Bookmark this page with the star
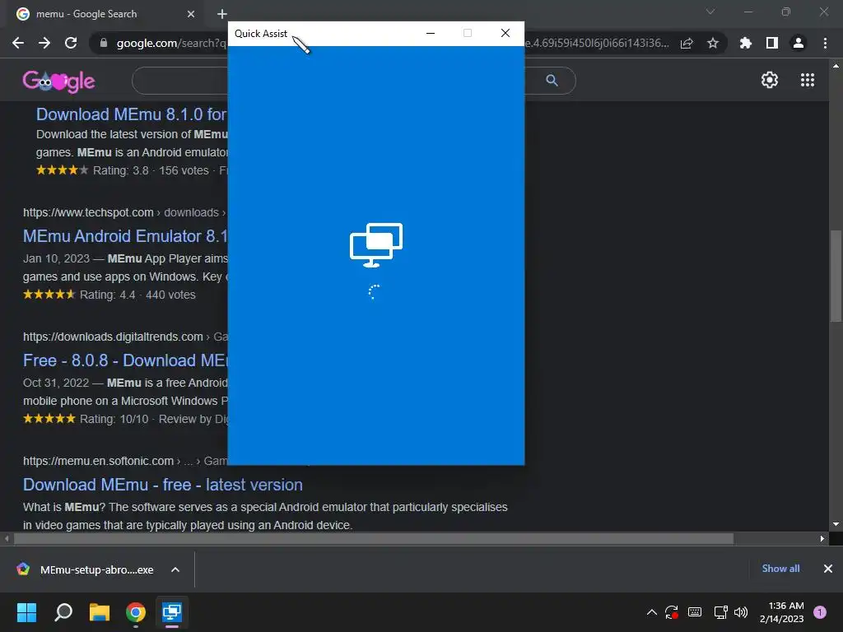This screenshot has height=632, width=843. pyautogui.click(x=713, y=43)
